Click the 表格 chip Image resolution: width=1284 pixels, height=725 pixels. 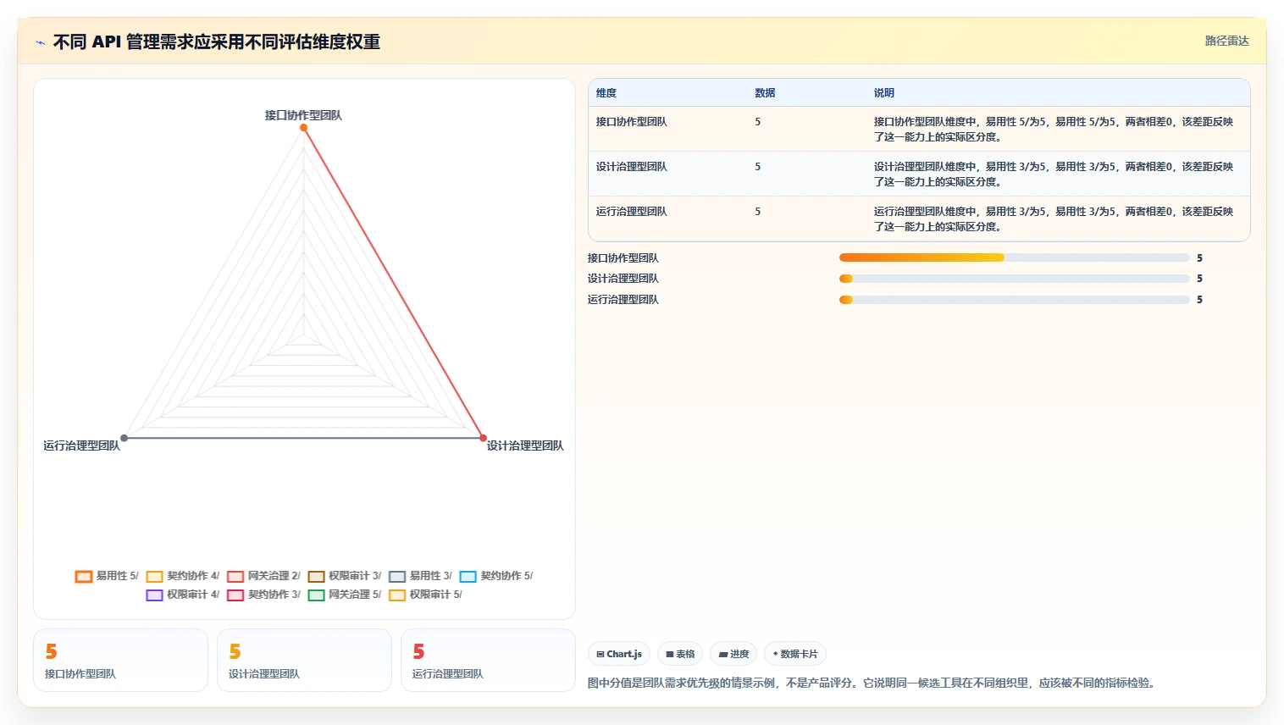[680, 654]
